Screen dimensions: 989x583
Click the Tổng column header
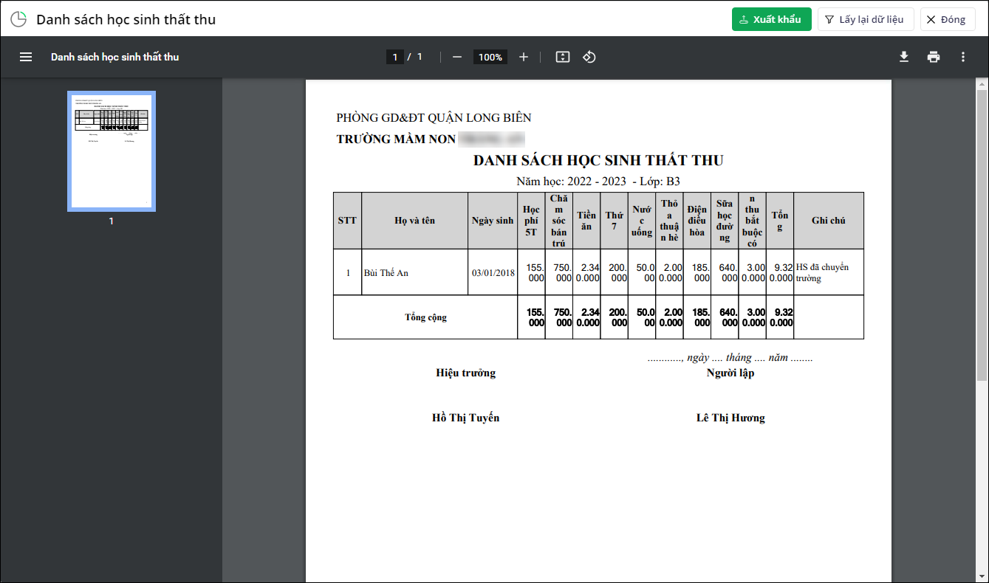tap(779, 221)
